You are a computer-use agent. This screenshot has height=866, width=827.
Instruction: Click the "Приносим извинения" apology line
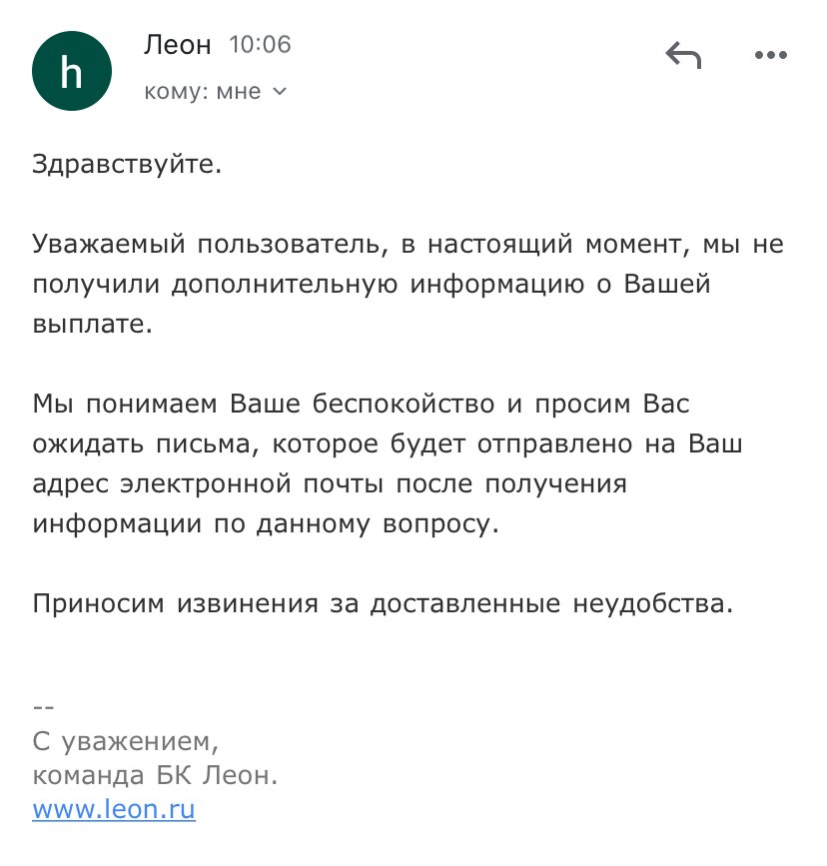click(383, 603)
